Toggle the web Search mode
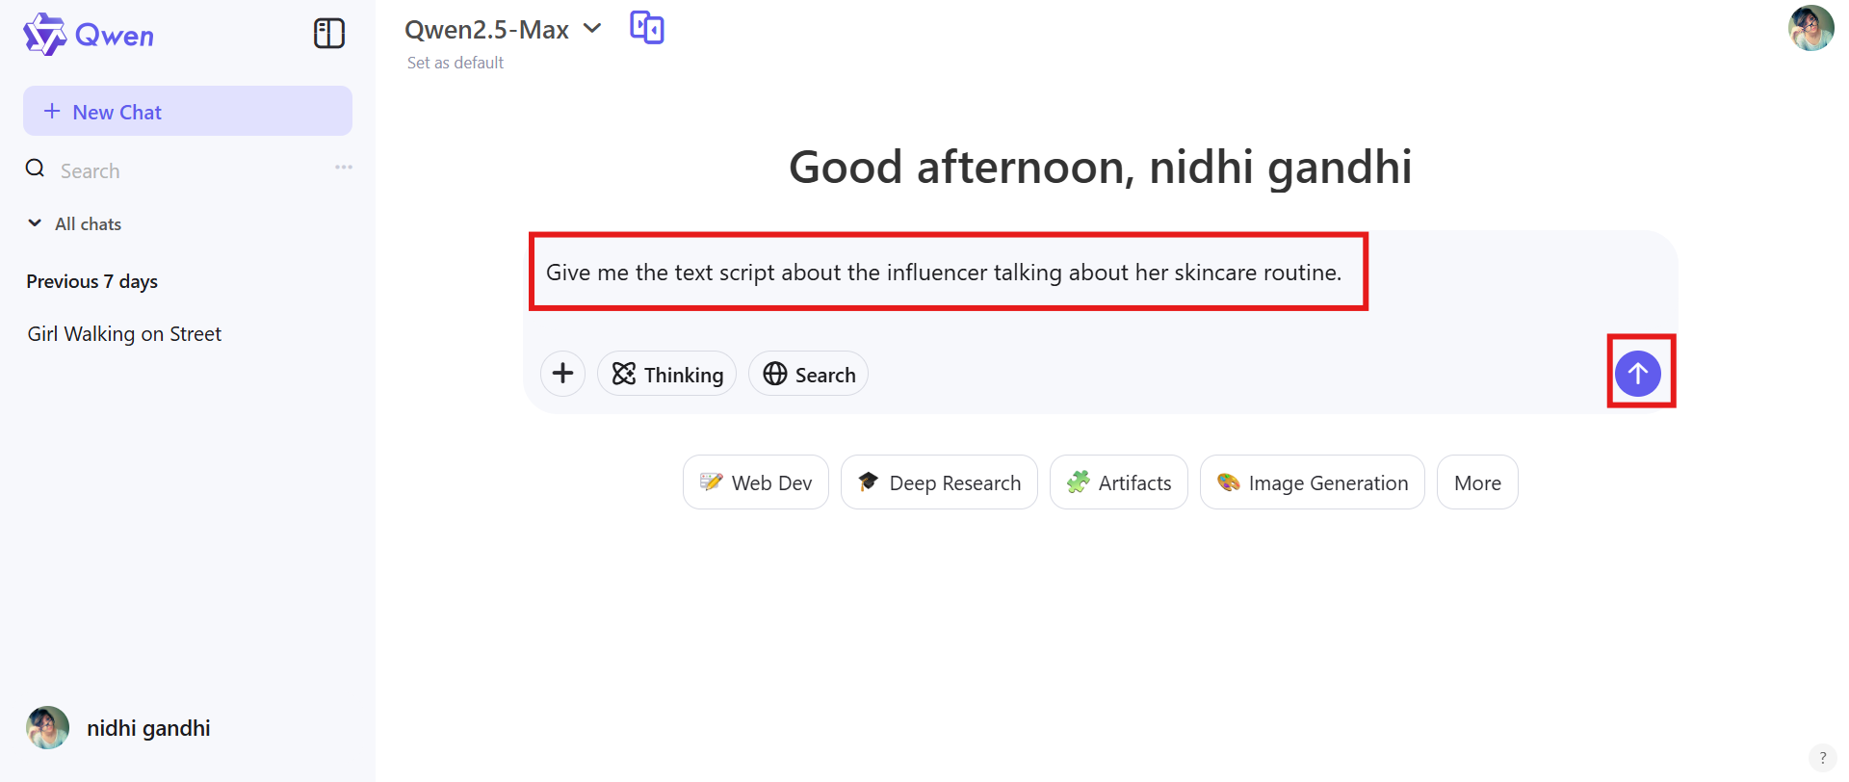Viewport: 1849px width, 782px height. tap(809, 375)
